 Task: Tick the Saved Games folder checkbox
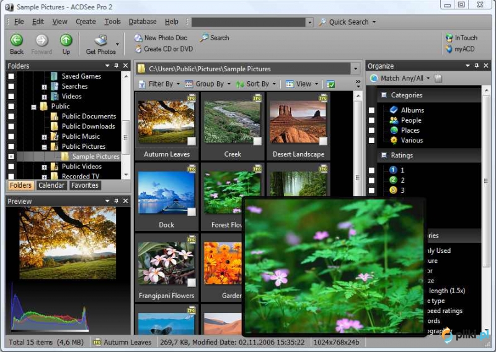pos(11,76)
